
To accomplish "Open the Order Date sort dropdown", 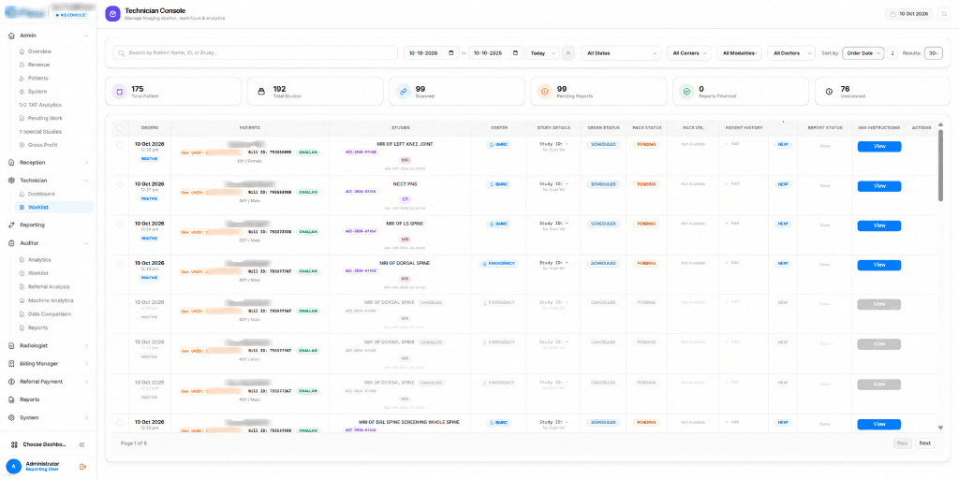I will (x=863, y=53).
